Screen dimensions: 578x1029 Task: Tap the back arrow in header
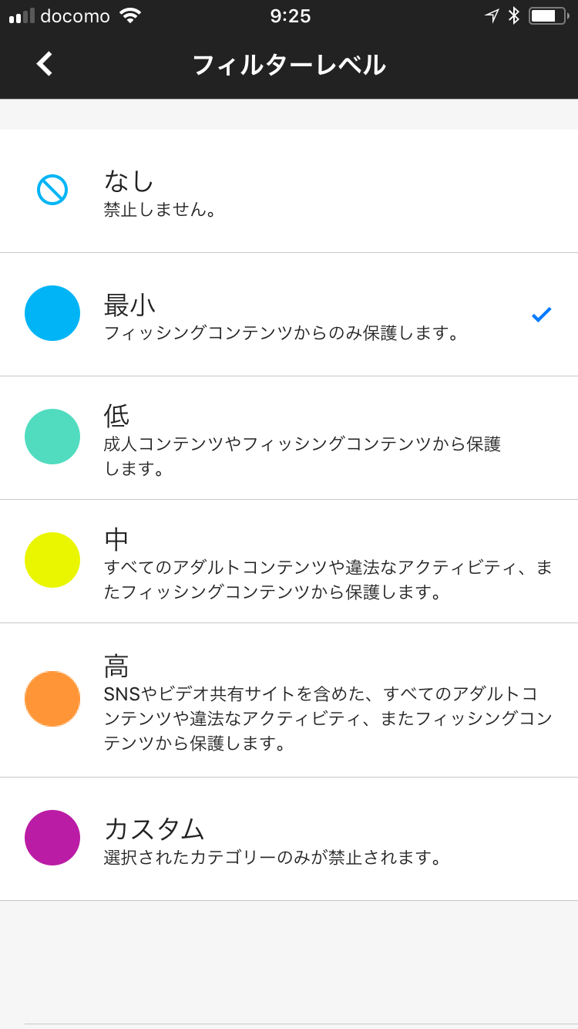pyautogui.click(x=45, y=64)
